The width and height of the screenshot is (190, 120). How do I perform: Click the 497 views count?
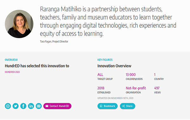(157, 88)
